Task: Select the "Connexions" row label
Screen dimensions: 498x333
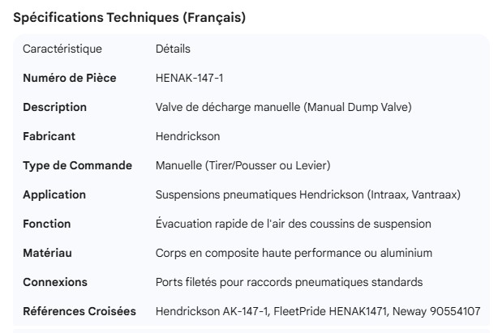Action: pos(54,282)
